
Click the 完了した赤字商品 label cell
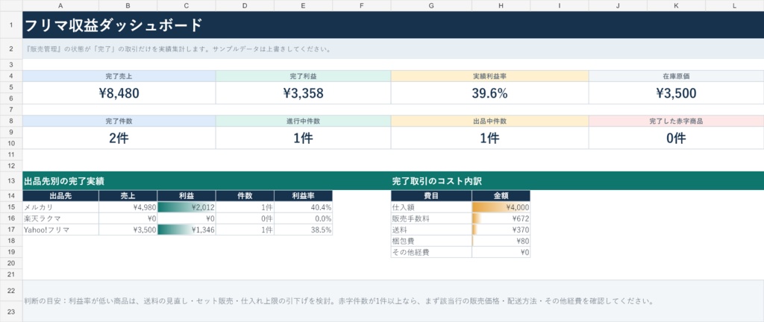pyautogui.click(x=676, y=121)
